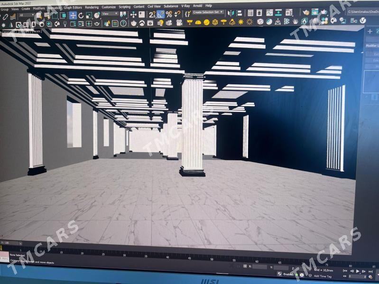Click the yellow V-Ray sun light icon
This screenshot has width=379, height=284.
(241, 22)
